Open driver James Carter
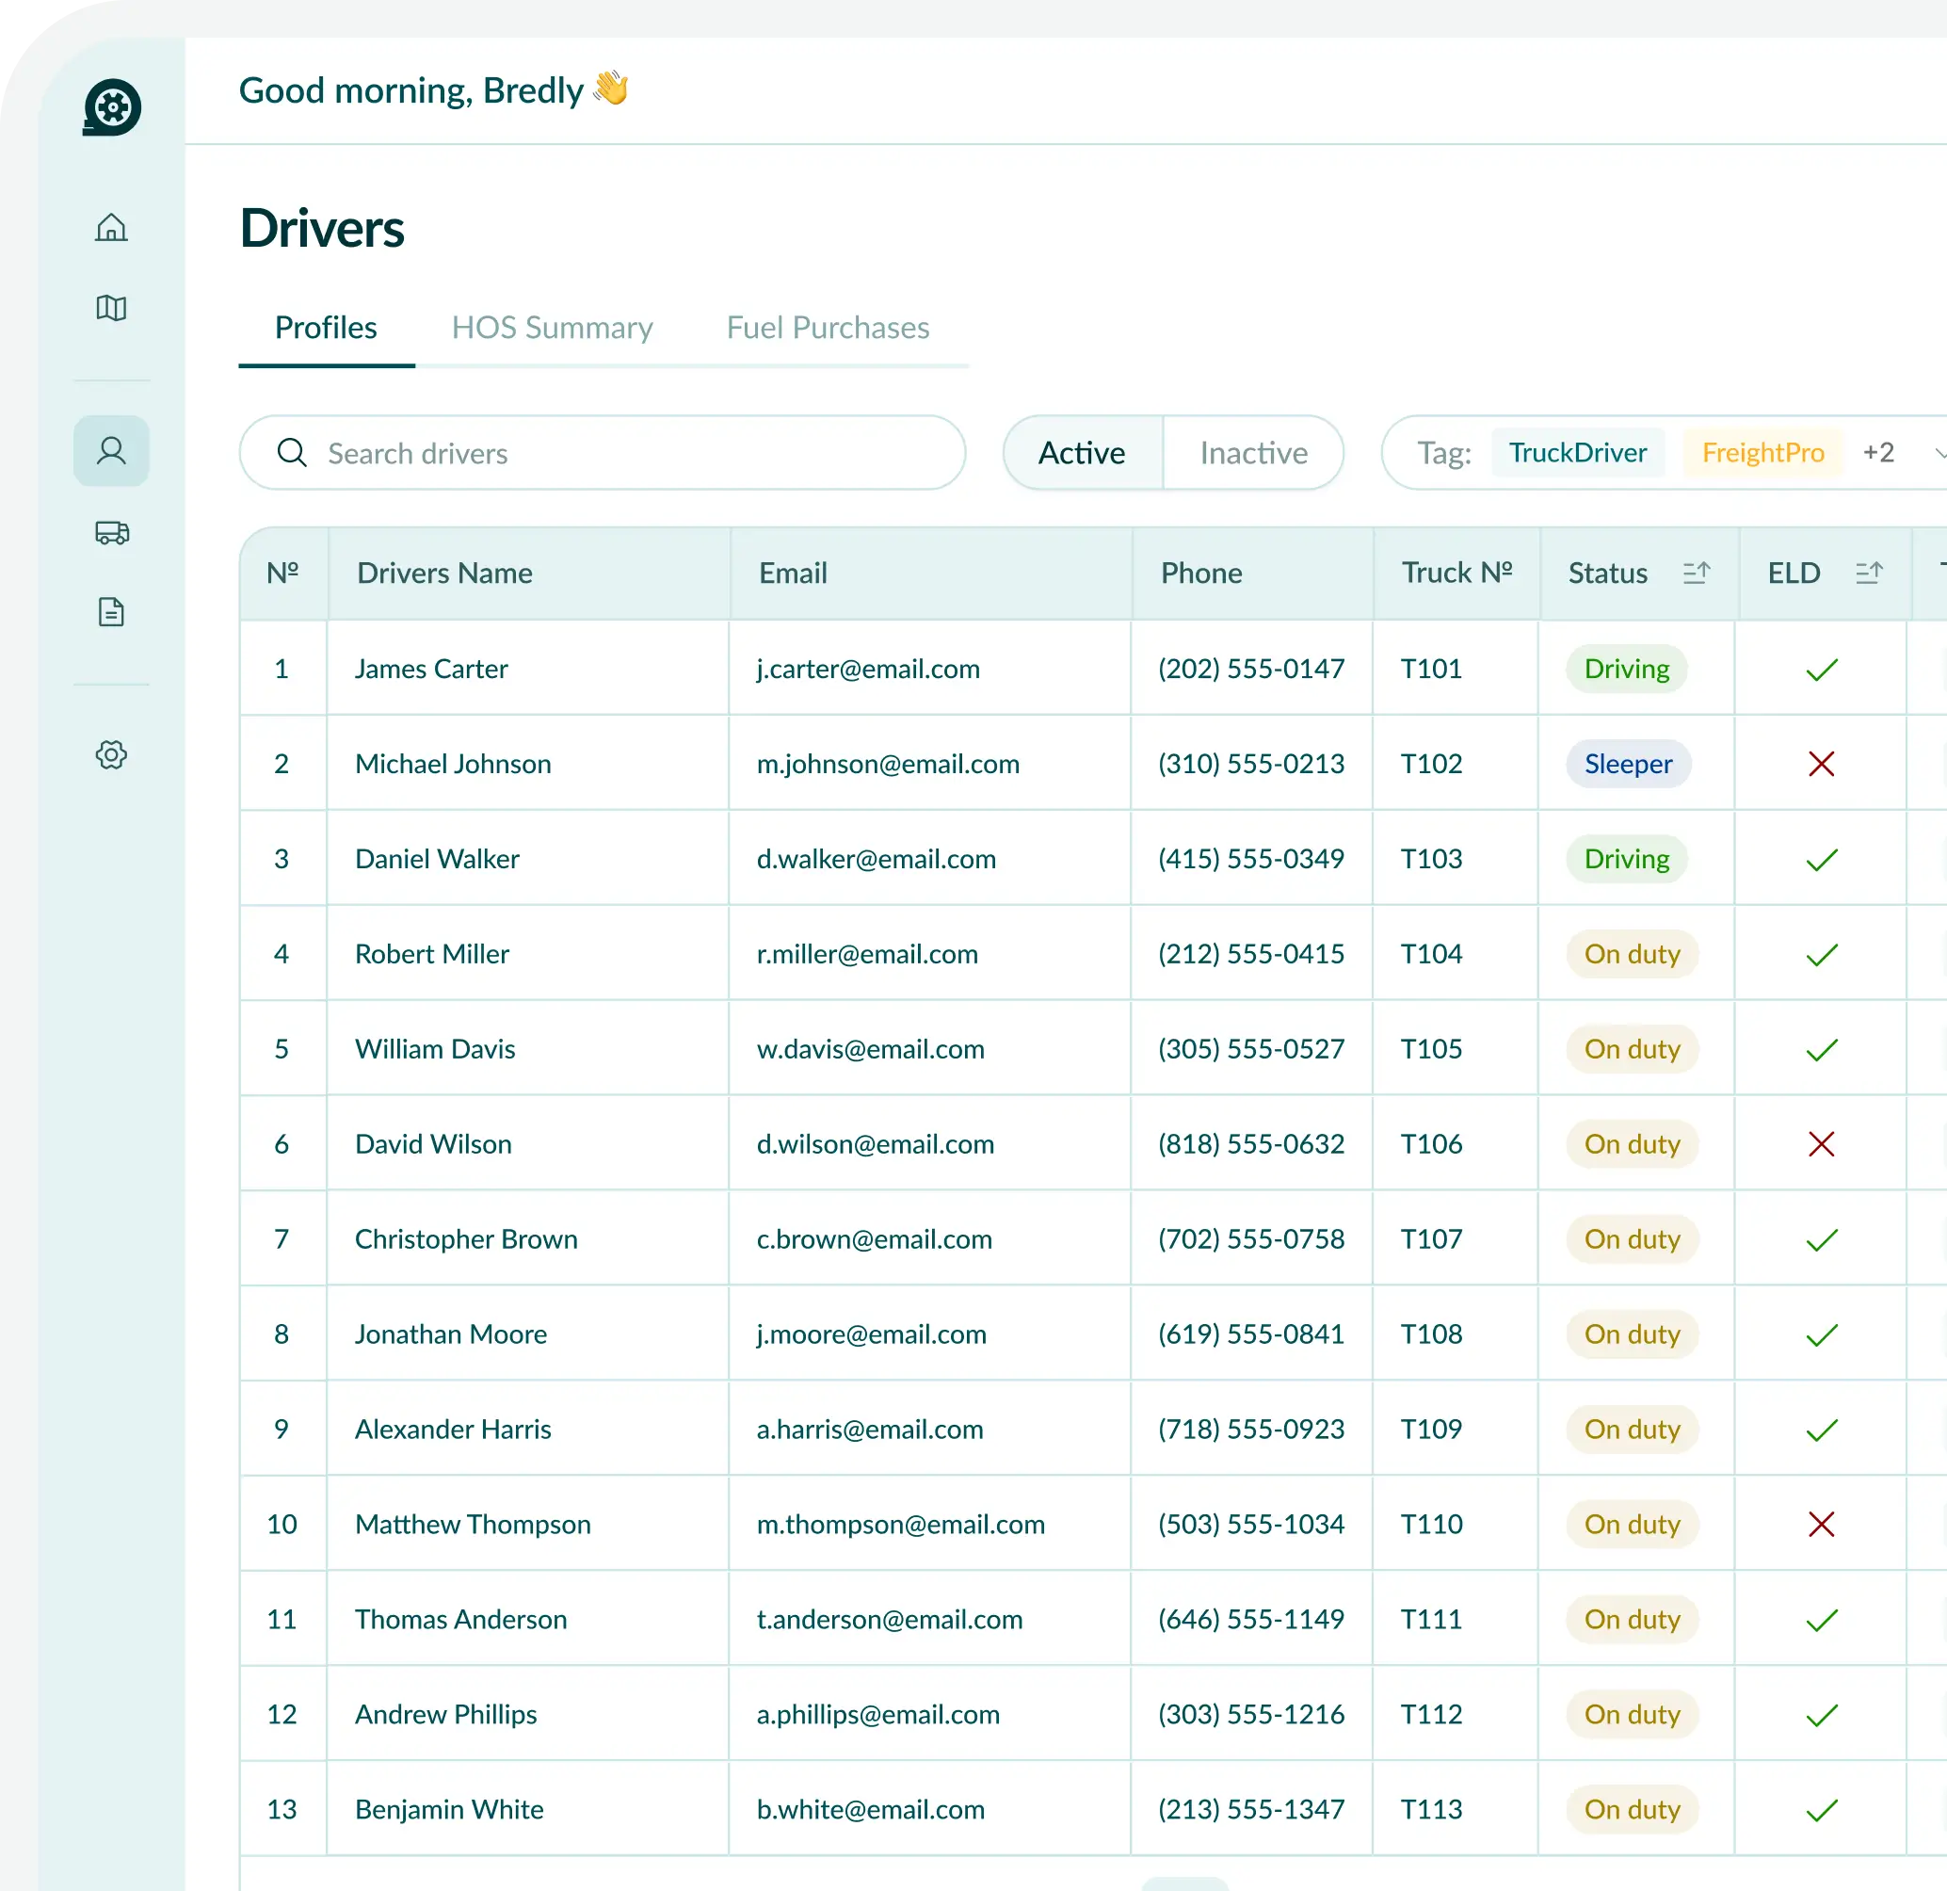The width and height of the screenshot is (1947, 1891). tap(431, 670)
